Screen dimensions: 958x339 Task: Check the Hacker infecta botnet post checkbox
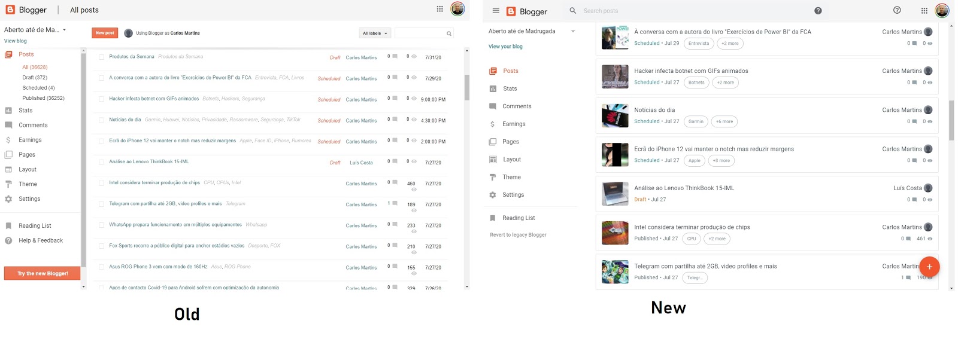click(x=101, y=99)
